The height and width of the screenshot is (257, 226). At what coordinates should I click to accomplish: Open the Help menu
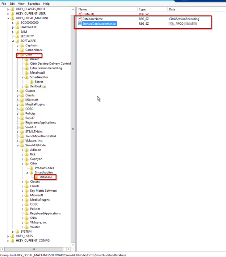click(46, 4)
